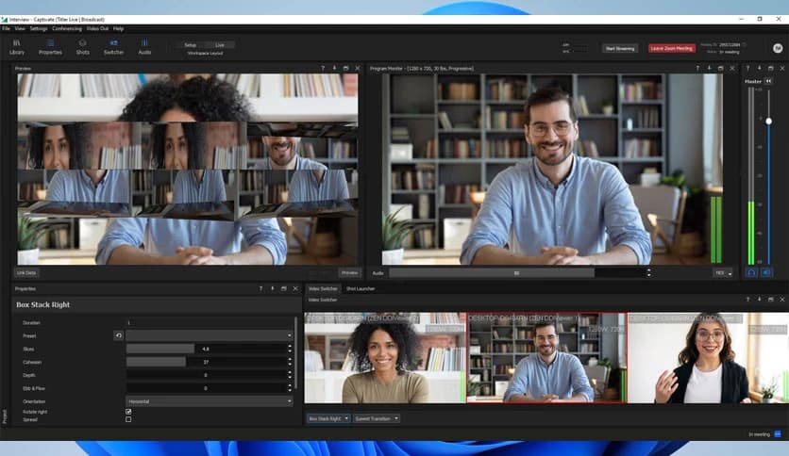Click the Preview button below preview pane
The height and width of the screenshot is (456, 789).
(x=350, y=272)
